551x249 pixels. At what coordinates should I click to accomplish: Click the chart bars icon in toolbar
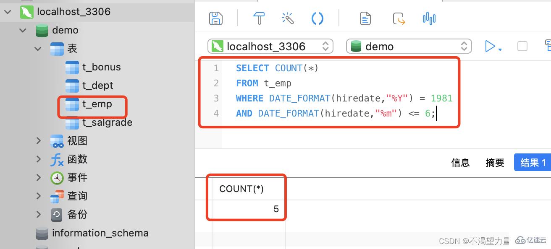pyautogui.click(x=429, y=18)
